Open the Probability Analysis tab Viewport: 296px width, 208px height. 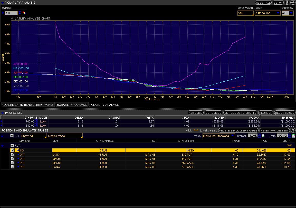click(x=71, y=105)
